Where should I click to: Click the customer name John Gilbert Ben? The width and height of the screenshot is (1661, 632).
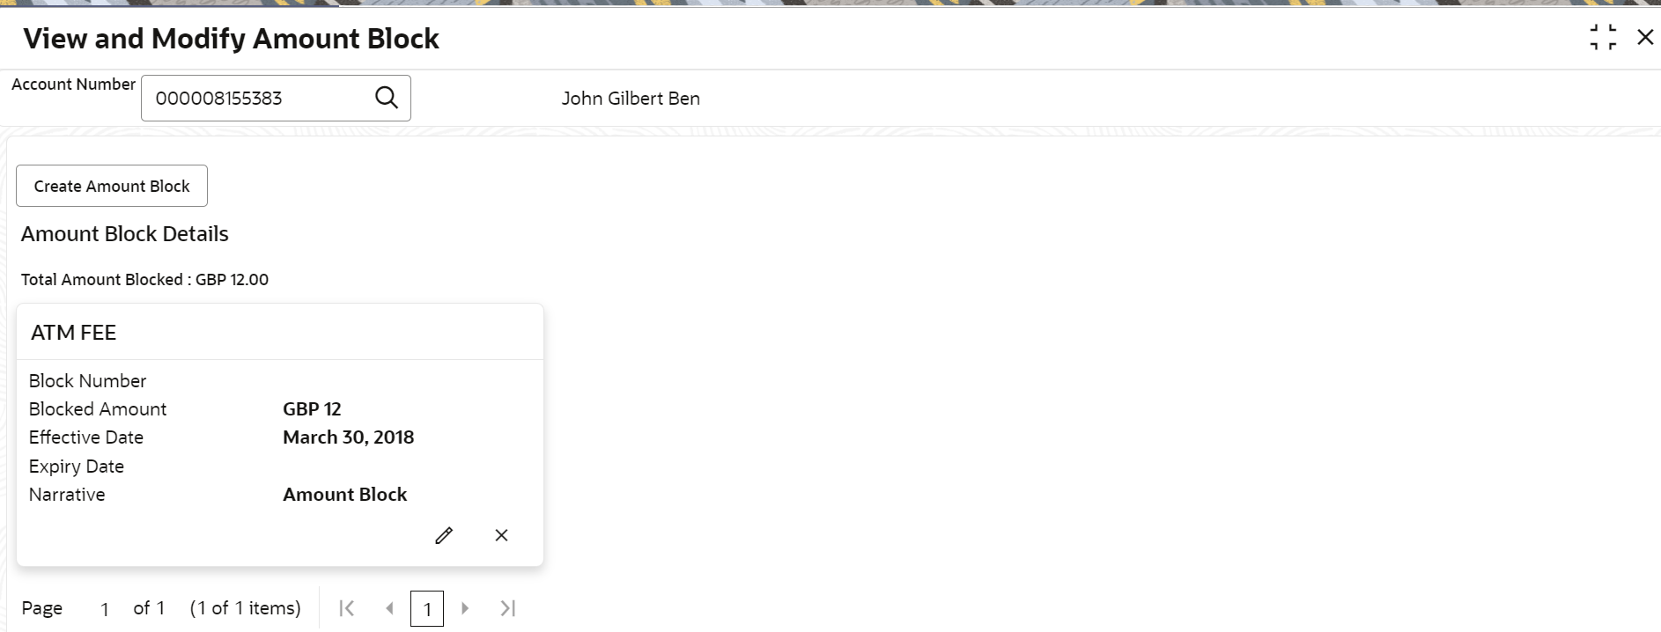(631, 99)
